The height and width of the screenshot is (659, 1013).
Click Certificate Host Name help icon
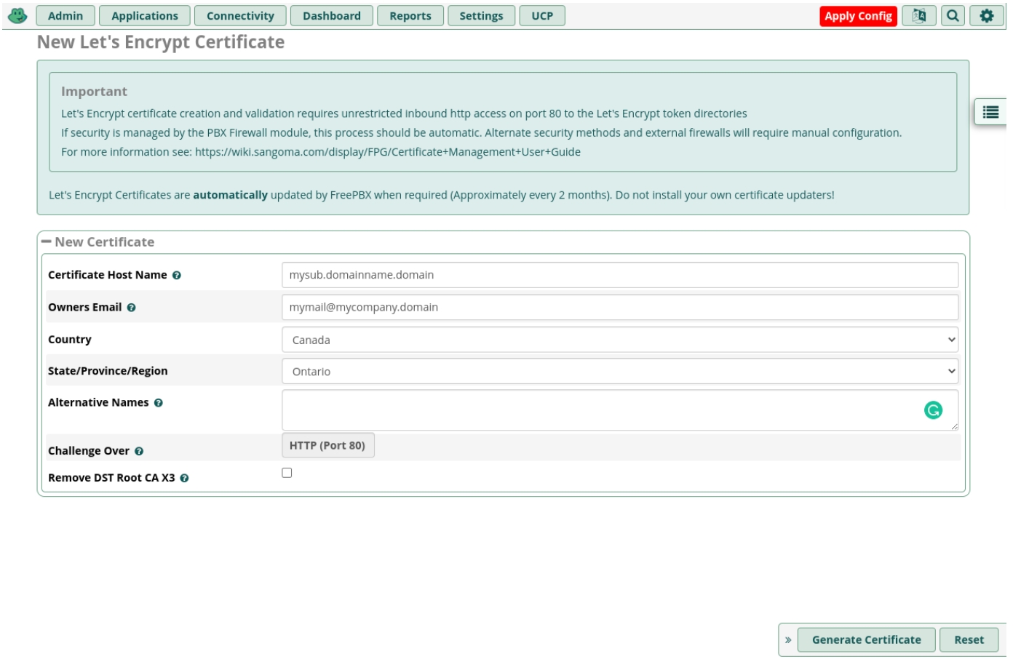tap(177, 276)
